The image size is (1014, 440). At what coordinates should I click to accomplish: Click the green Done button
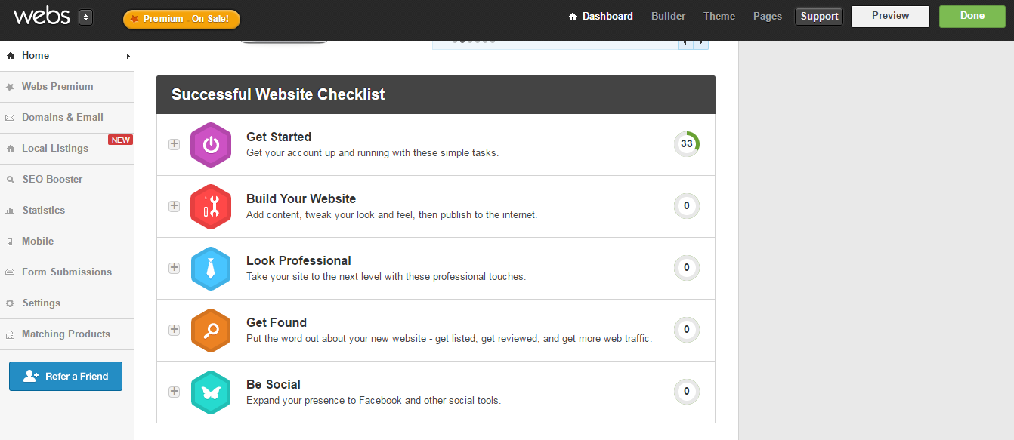[972, 16]
